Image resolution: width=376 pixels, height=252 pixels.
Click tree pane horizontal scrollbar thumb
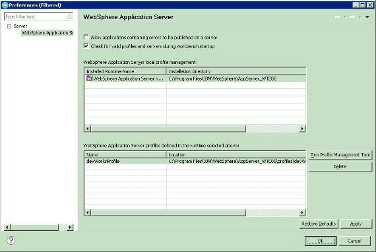click(34, 227)
